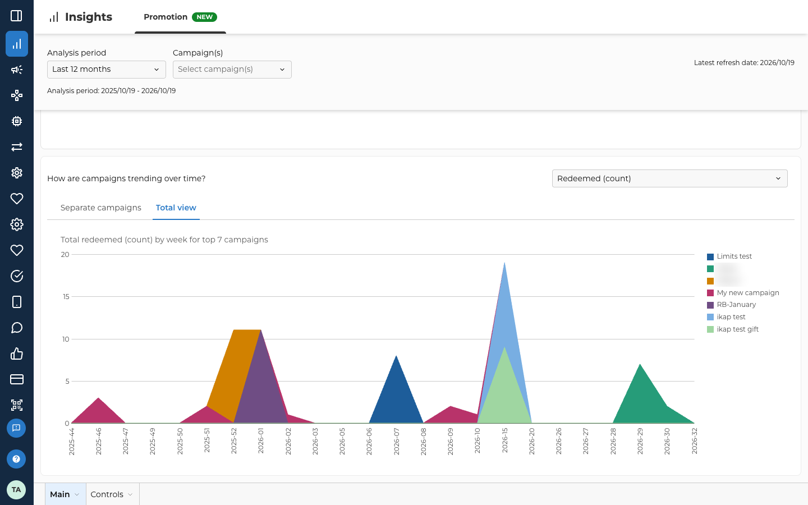Toggle the sidebar panel icon
This screenshot has height=505, width=808.
pos(16,16)
